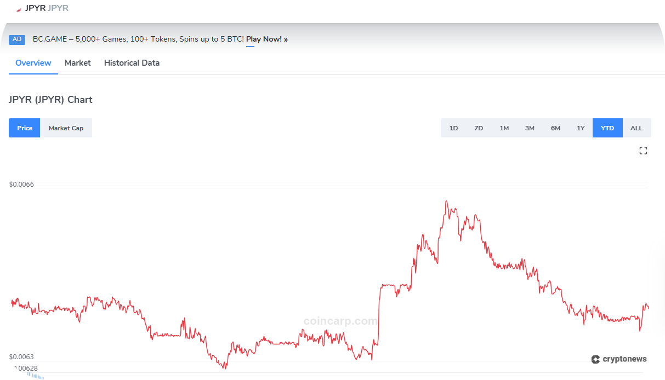Click the AD badge label
The height and width of the screenshot is (380, 665).
coord(17,39)
